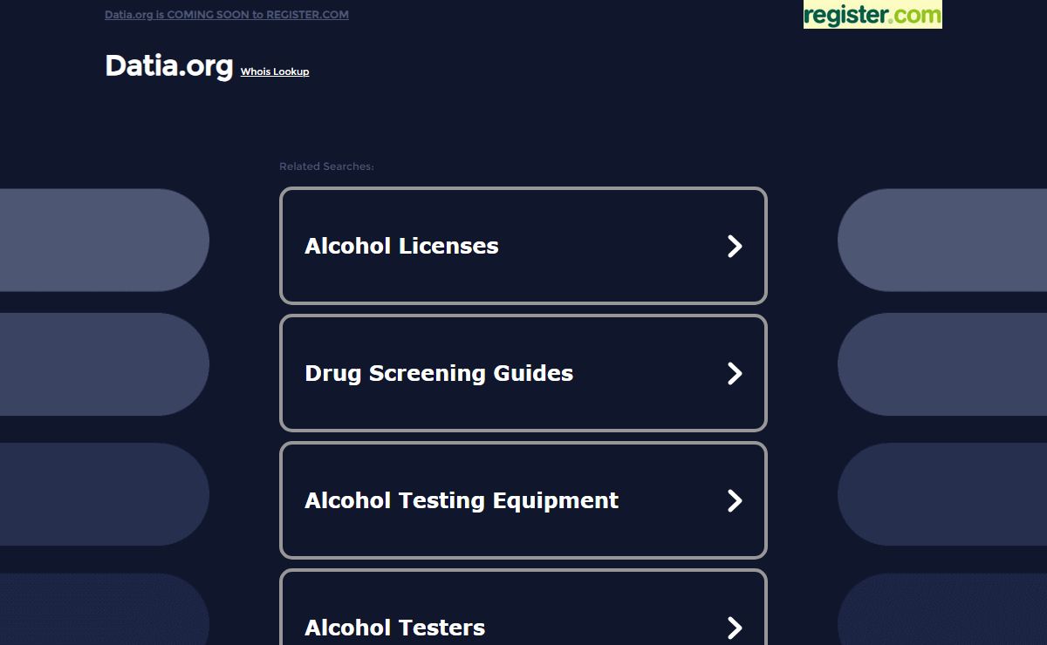Screen dimensions: 1047x645
Task: Open the Alcohol Licenses search result
Action: click(x=523, y=246)
